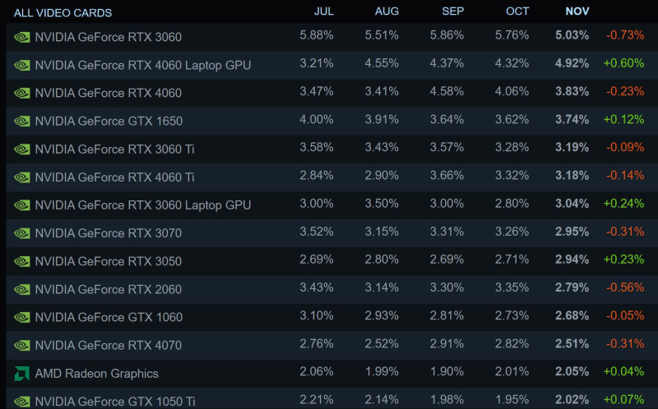Click the OCT column header
The width and height of the screenshot is (658, 409).
click(x=517, y=11)
